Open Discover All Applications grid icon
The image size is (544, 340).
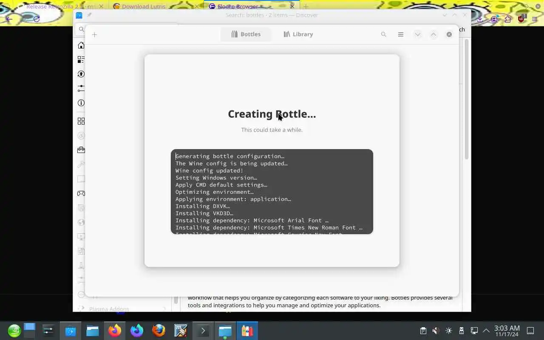pos(81,121)
